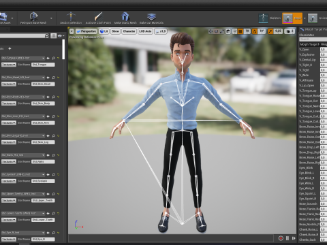Reset Std_Eye_R material yellow arrow
This screenshot has height=245, width=327.
pyautogui.click(x=59, y=233)
